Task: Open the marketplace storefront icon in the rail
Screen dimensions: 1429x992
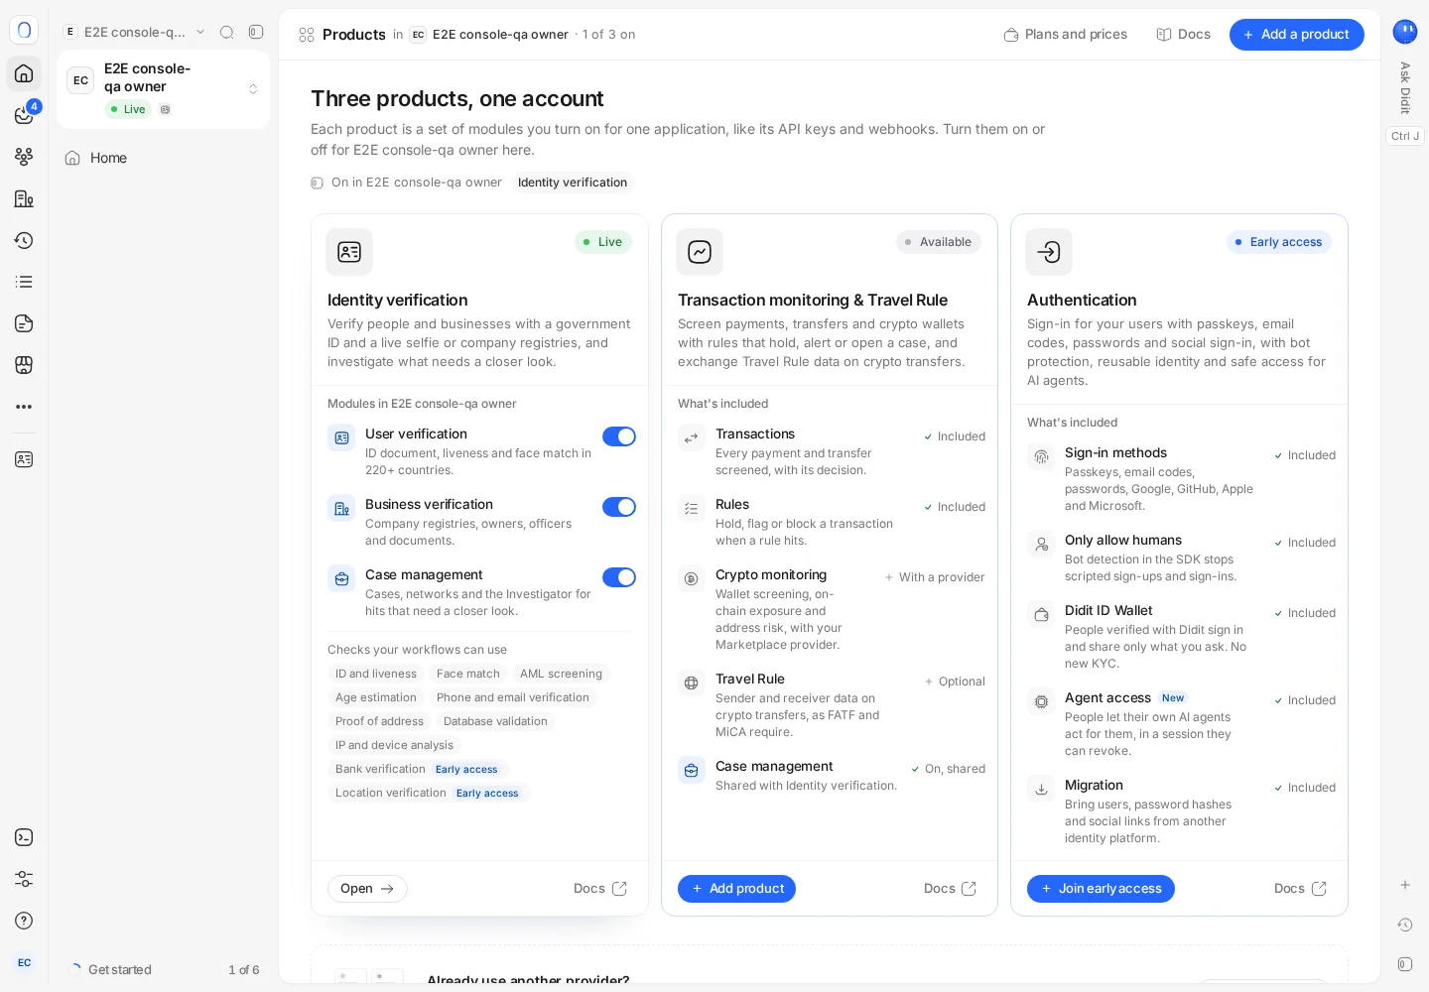Action: pyautogui.click(x=24, y=365)
